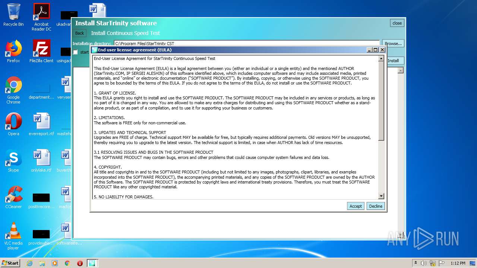Screen dimensions: 477x268
Task: Click the installation directory path field
Action: click(247, 44)
